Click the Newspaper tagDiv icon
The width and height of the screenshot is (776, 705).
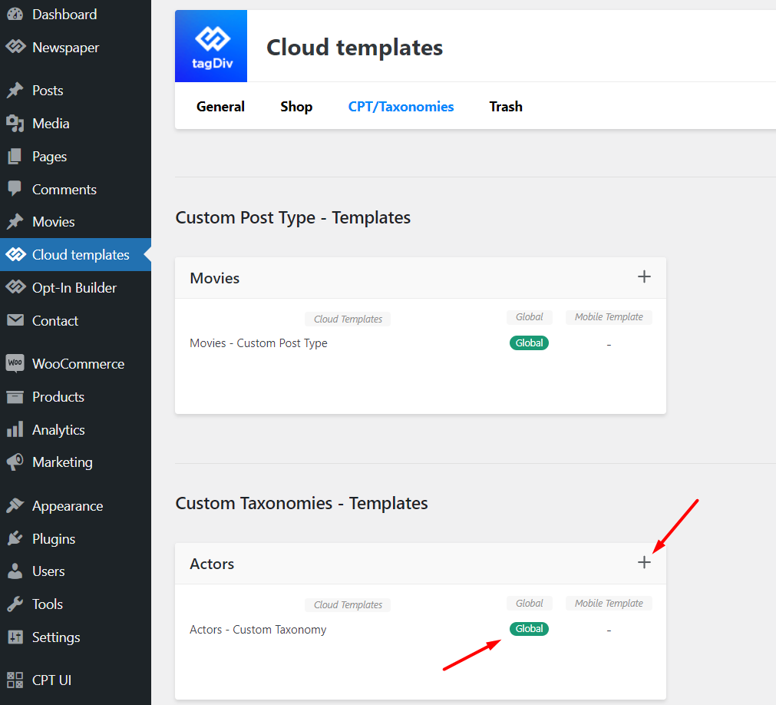coord(15,47)
